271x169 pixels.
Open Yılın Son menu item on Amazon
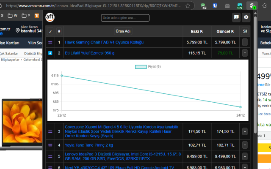(x=35, y=43)
